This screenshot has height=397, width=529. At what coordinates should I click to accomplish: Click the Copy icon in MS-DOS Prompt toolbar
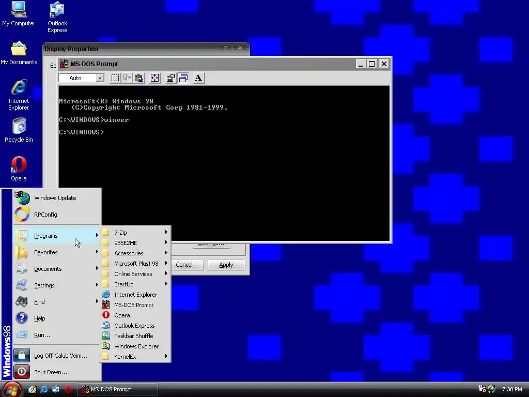pyautogui.click(x=127, y=78)
